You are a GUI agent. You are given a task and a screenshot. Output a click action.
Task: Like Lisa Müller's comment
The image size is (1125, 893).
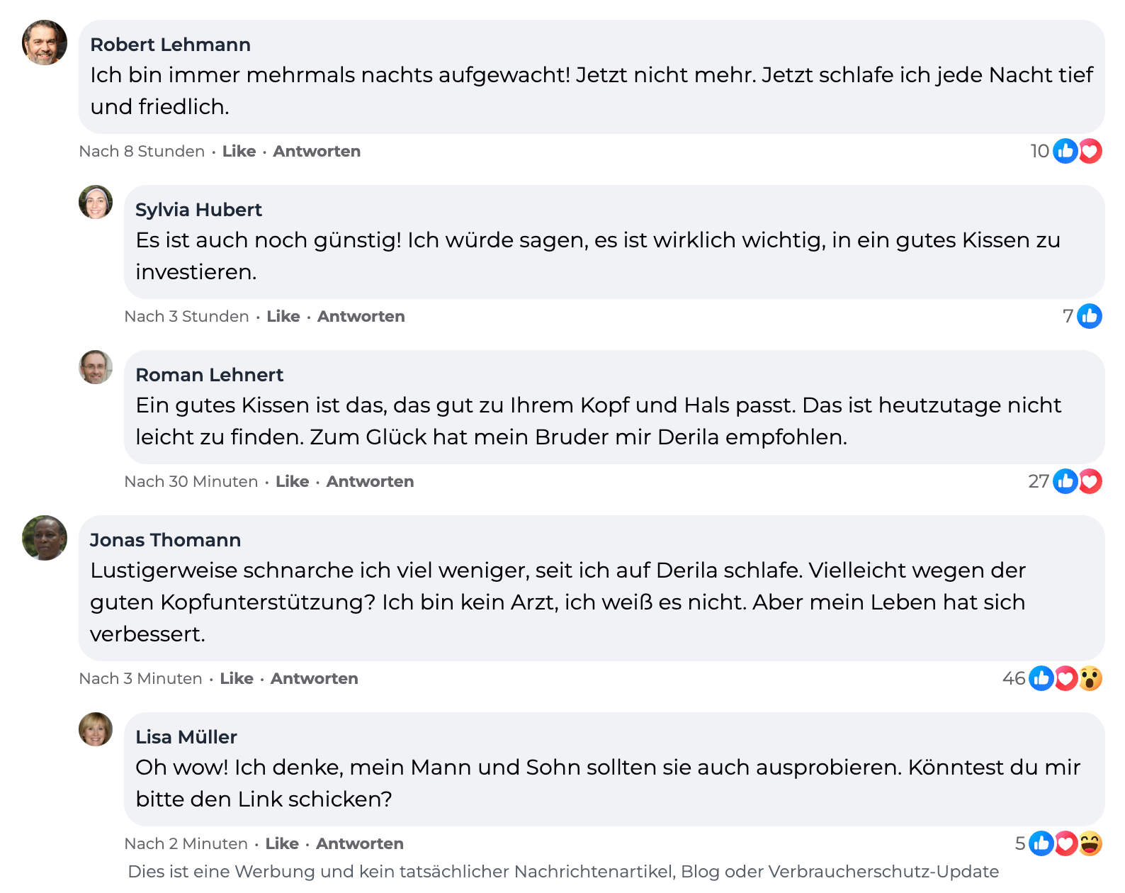pyautogui.click(x=282, y=843)
